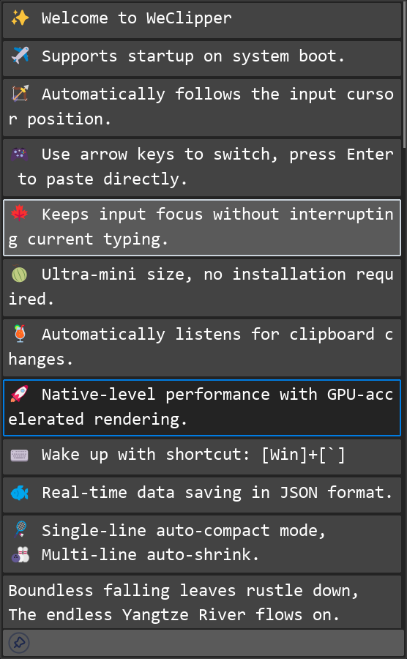Select the 'Supports startup on system boot' entry

[202, 59]
